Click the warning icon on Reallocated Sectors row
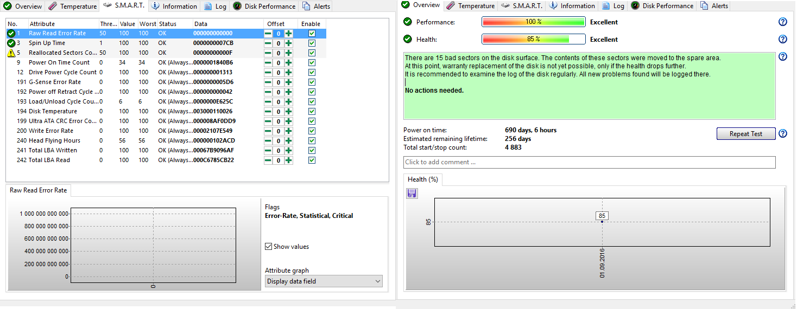The width and height of the screenshot is (797, 309). [x=11, y=53]
